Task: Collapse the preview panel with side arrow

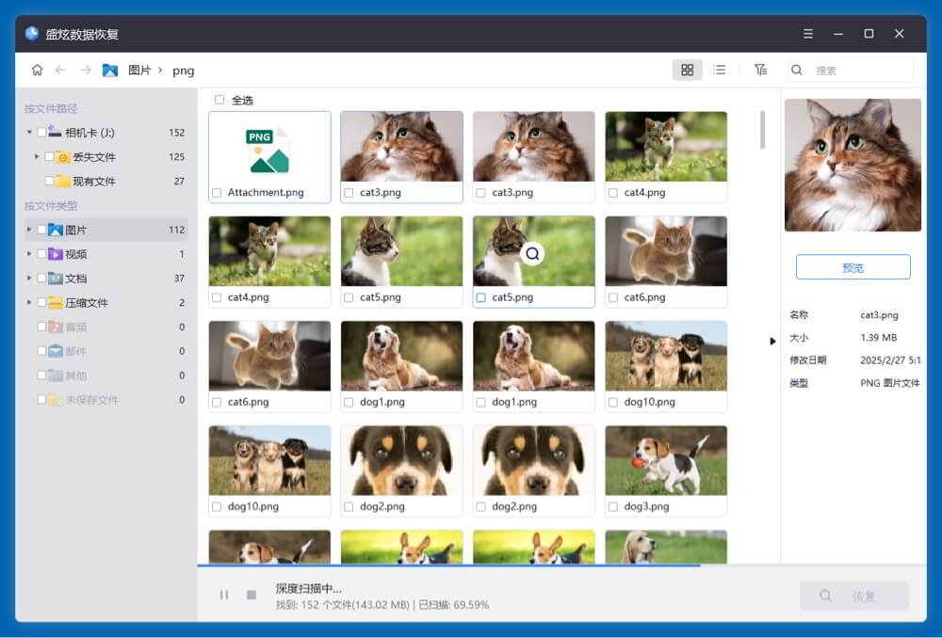Action: coord(772,341)
